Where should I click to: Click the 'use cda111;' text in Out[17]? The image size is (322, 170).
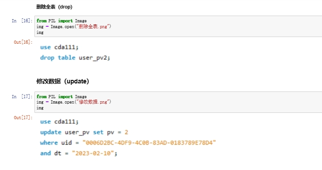click(x=59, y=122)
